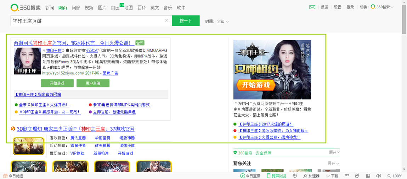Open 【神印王座】指定官方网站 link

38,94
